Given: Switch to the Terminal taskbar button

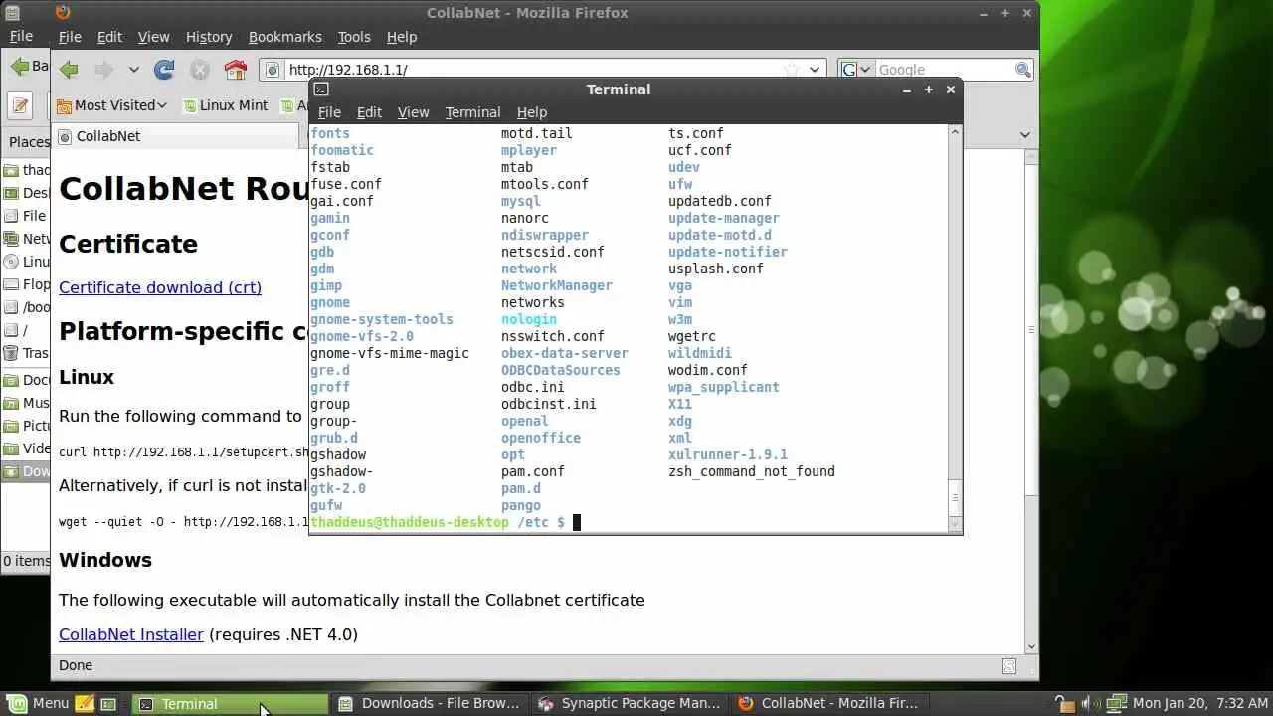Looking at the screenshot, I should [231, 703].
